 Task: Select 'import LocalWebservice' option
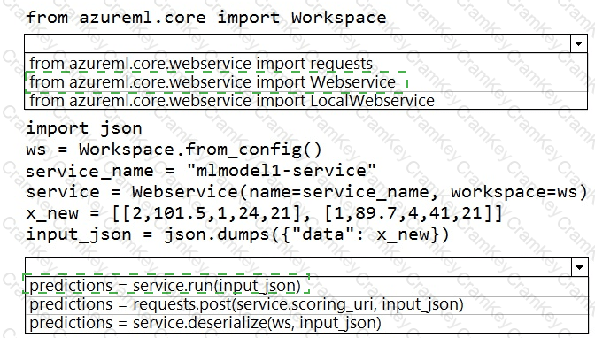[305, 101]
